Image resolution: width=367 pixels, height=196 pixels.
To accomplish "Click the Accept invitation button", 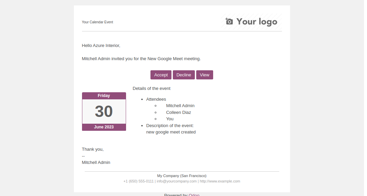I will (161, 75).
